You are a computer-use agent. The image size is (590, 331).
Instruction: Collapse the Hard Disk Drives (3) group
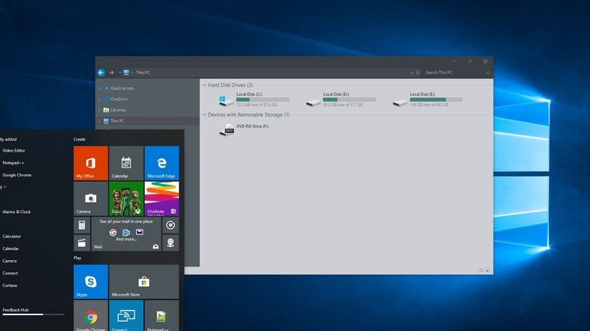click(205, 85)
